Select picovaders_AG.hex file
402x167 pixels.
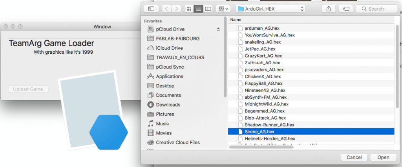tap(311, 70)
